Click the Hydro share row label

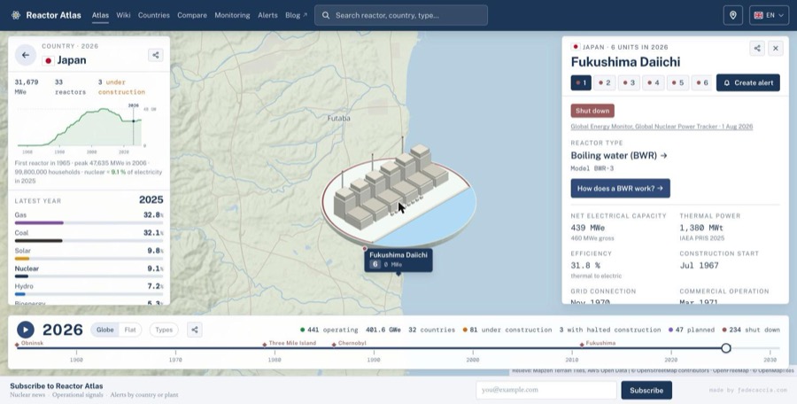pos(24,286)
